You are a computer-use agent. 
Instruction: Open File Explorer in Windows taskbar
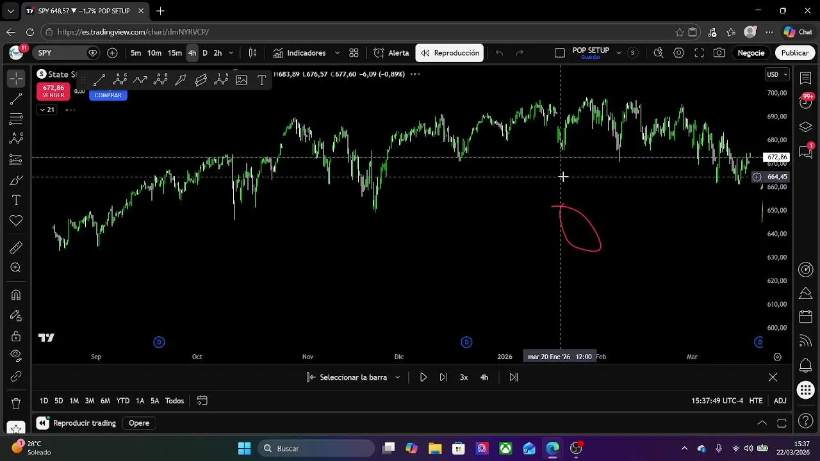(x=435, y=448)
